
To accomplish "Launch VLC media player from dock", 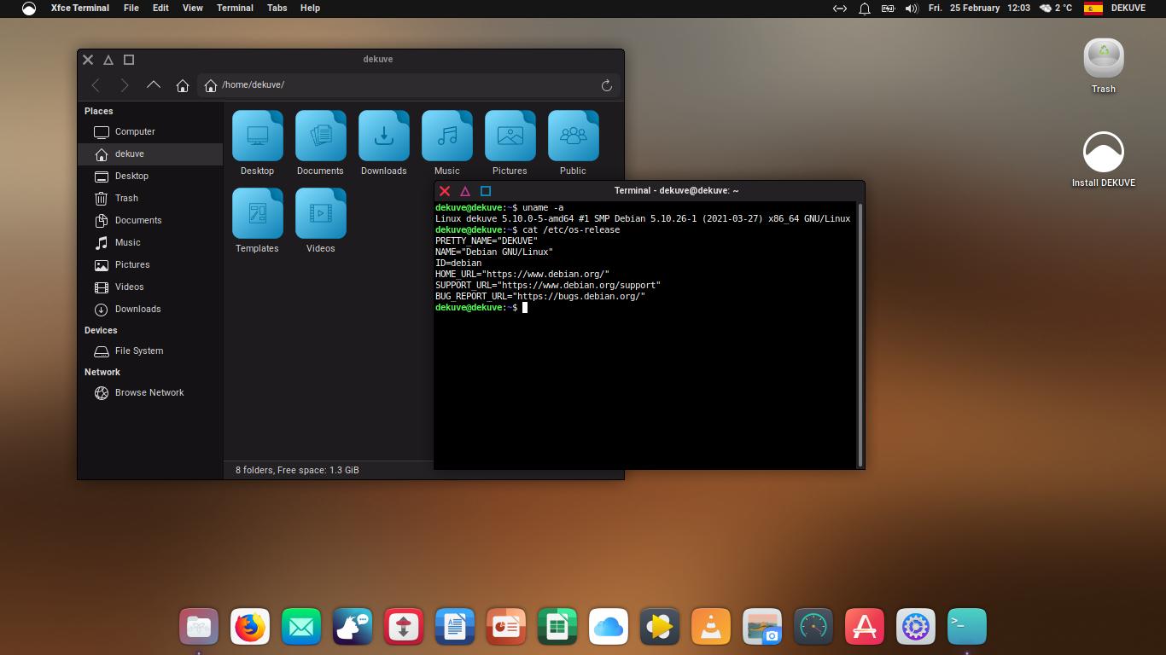I will click(711, 628).
